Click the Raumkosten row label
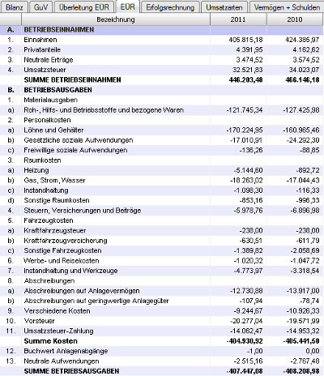The height and width of the screenshot is (376, 324). tap(42, 160)
